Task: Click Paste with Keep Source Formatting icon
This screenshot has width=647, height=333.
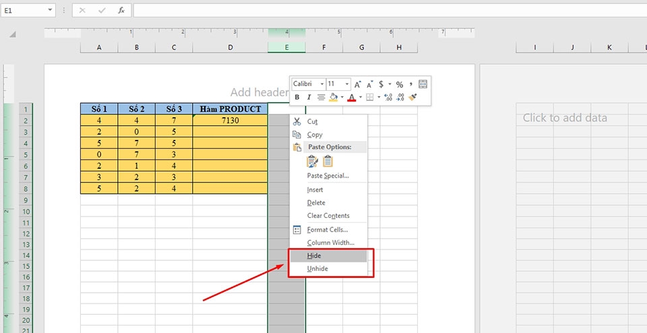Action: click(312, 161)
